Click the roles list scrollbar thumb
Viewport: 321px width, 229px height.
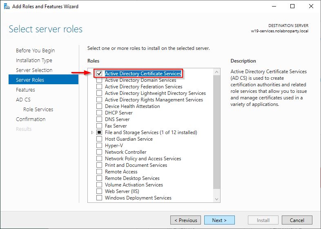coord(216,132)
